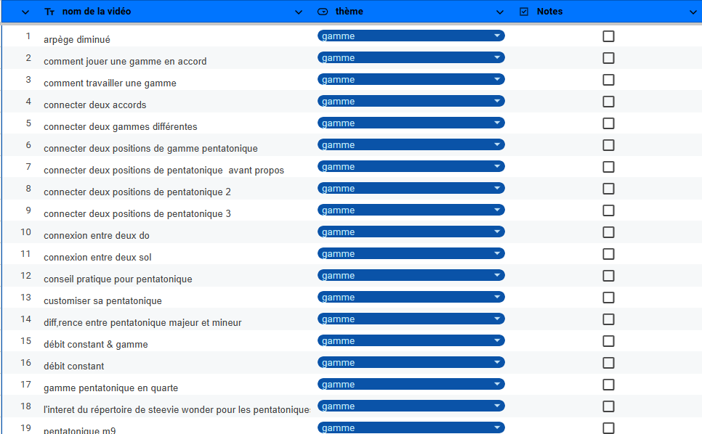Click the 'nom de la vidéo' column header
The width and height of the screenshot is (702, 434).
click(x=96, y=12)
